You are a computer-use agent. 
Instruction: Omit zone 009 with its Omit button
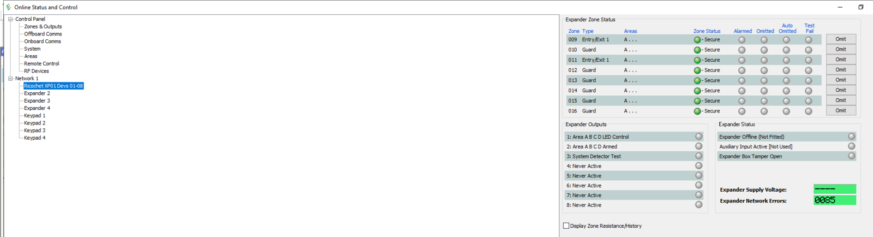(841, 39)
